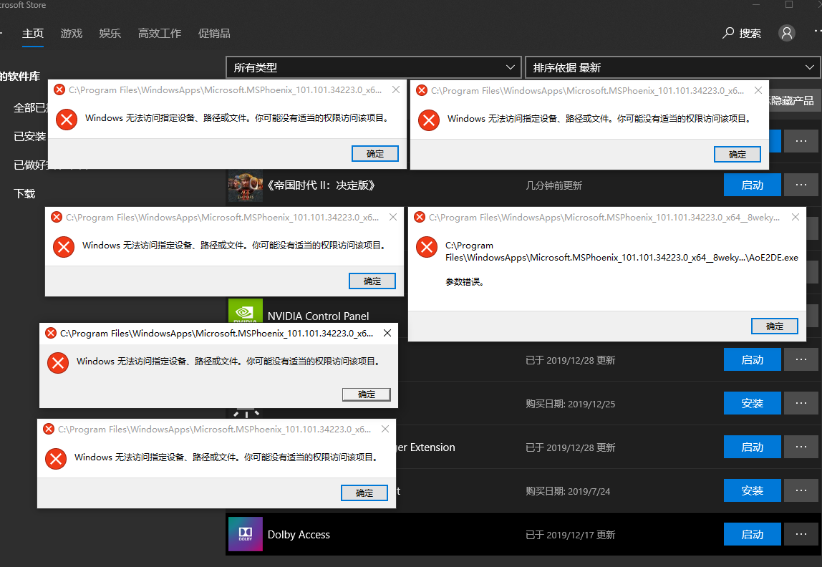822x567 pixels.
Task: Click 确定 in dialog directly below NVIDIA Control Panel label
Action: point(367,394)
